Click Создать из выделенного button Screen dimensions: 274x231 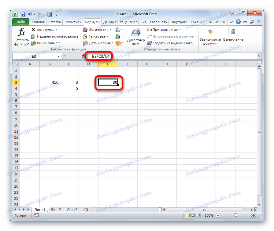170,43
